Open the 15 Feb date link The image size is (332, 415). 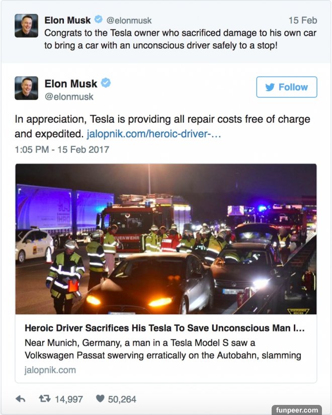point(303,21)
